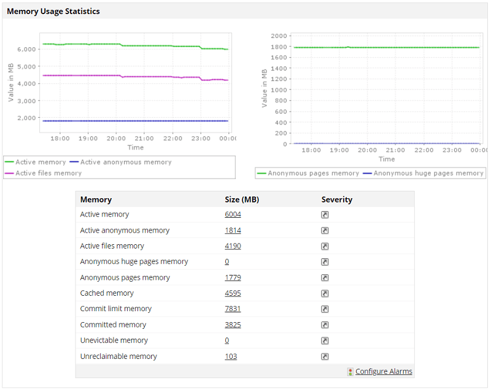Open the Configure Alarms link
The width and height of the screenshot is (491, 389).
pyautogui.click(x=383, y=371)
